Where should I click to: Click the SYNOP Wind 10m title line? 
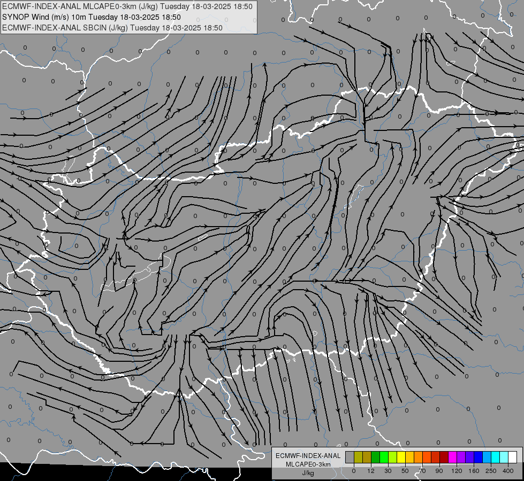(91, 17)
